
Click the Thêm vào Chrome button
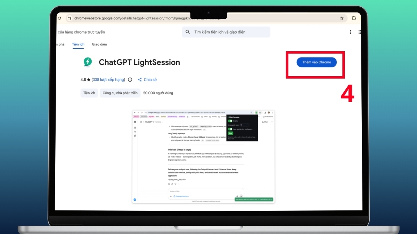coord(316,62)
